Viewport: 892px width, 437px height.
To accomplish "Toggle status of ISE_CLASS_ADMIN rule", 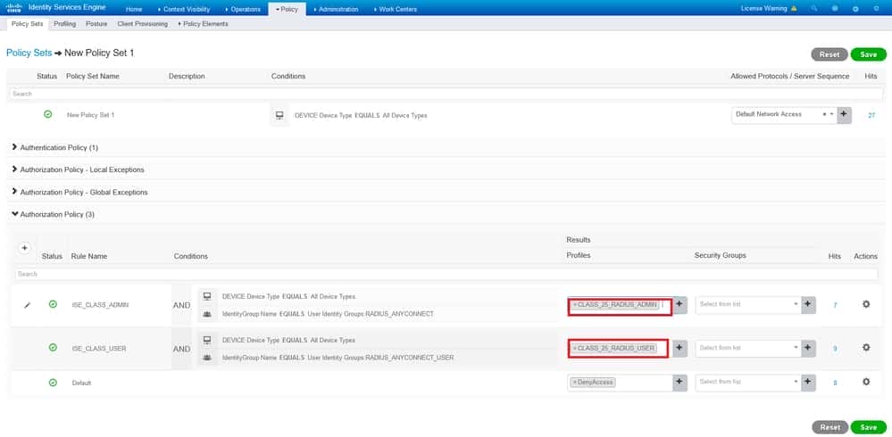I will [53, 304].
